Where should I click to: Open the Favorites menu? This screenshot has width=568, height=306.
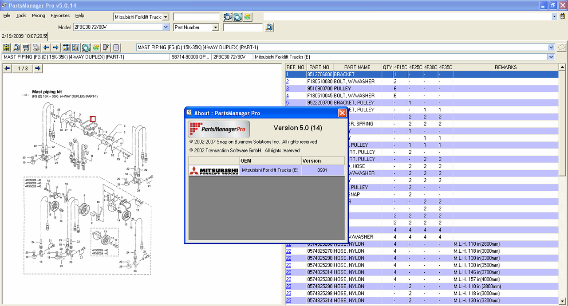(x=60, y=16)
